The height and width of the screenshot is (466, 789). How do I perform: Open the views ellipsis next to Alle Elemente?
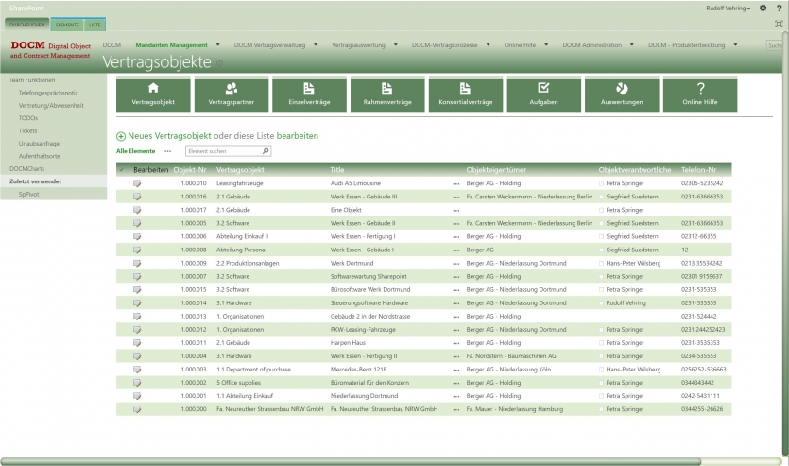coord(167,151)
